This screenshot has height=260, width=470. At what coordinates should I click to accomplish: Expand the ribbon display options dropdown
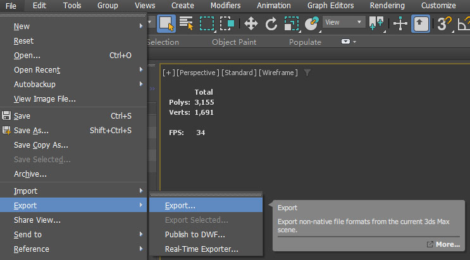349,42
